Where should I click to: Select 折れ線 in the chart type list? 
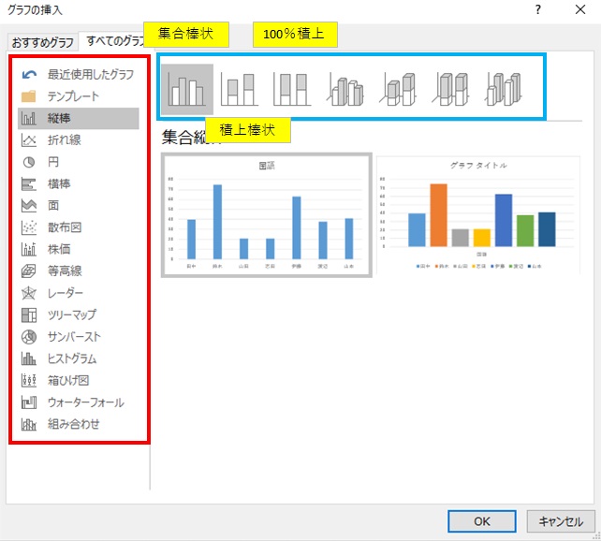79,140
